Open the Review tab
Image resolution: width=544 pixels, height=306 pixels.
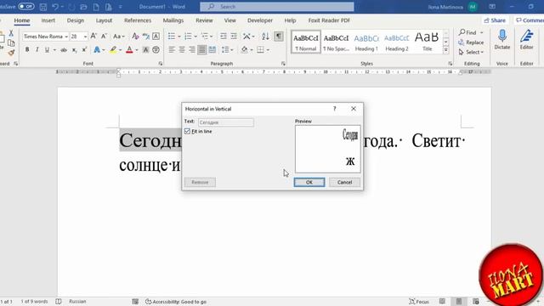coord(204,20)
